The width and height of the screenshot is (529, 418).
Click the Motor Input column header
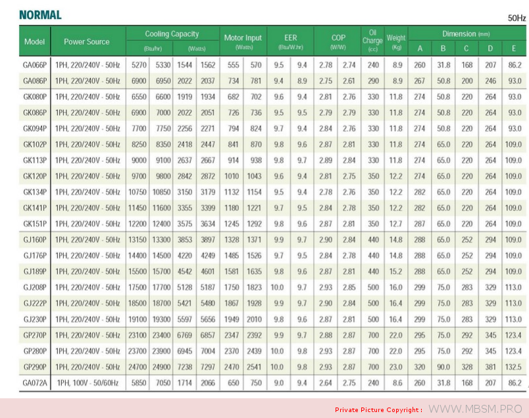(243, 37)
